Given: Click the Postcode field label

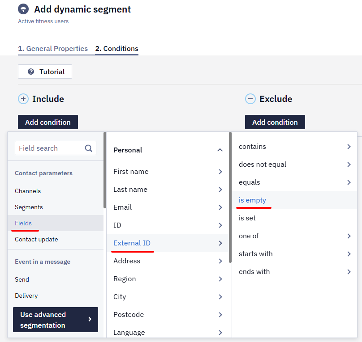Looking at the screenshot, I should coord(129,315).
